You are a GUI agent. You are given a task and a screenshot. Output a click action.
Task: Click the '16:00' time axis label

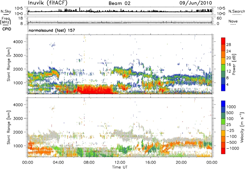tap(150, 163)
